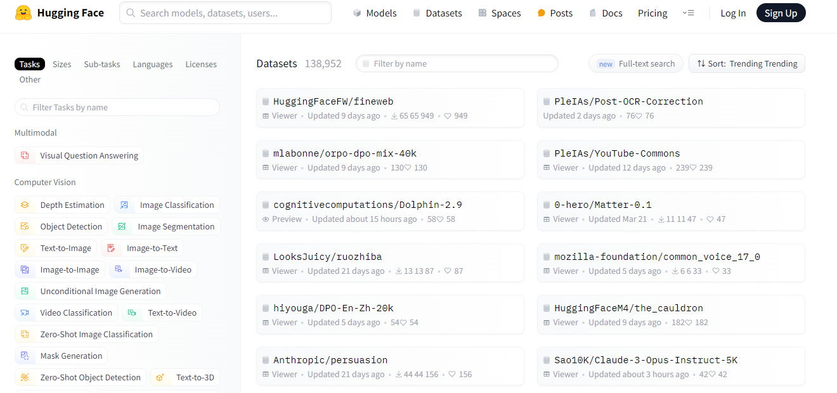This screenshot has width=837, height=393.
Task: Select the Depth Estimation task icon
Action: [x=25, y=205]
